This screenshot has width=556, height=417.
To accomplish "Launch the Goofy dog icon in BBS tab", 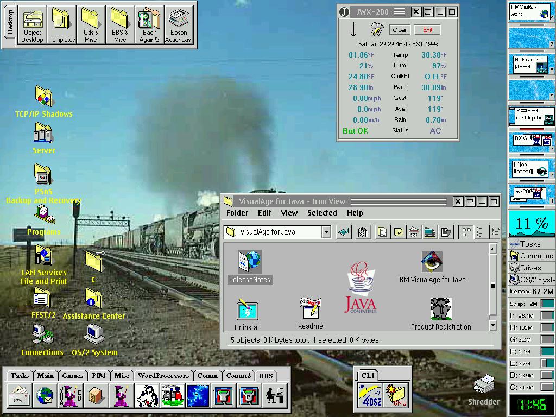I will pos(147,395).
